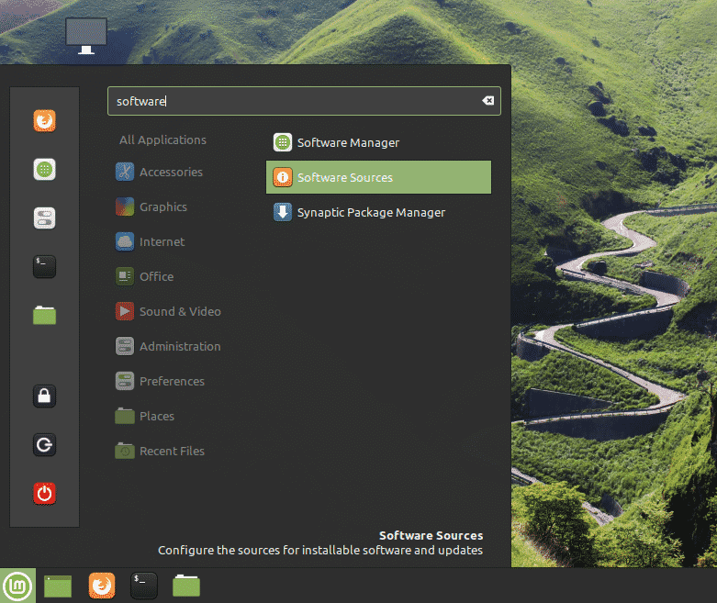Select the Office category label
Image resolution: width=717 pixels, height=603 pixels.
[x=156, y=276]
